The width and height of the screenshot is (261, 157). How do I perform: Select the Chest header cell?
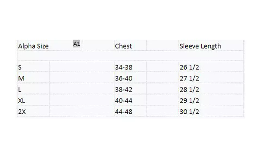(x=123, y=46)
